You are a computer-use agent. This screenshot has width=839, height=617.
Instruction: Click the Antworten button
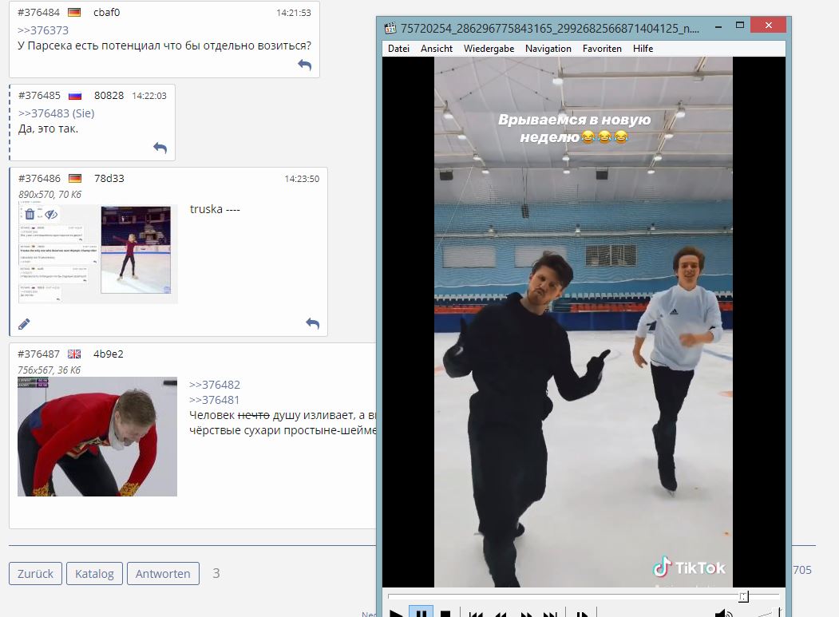point(163,573)
